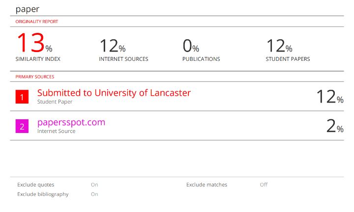Click the Exclude matches label
This screenshot has width=354, height=212.
(207, 185)
